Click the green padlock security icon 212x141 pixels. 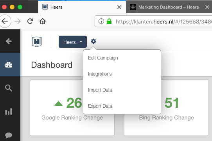[x=109, y=21]
